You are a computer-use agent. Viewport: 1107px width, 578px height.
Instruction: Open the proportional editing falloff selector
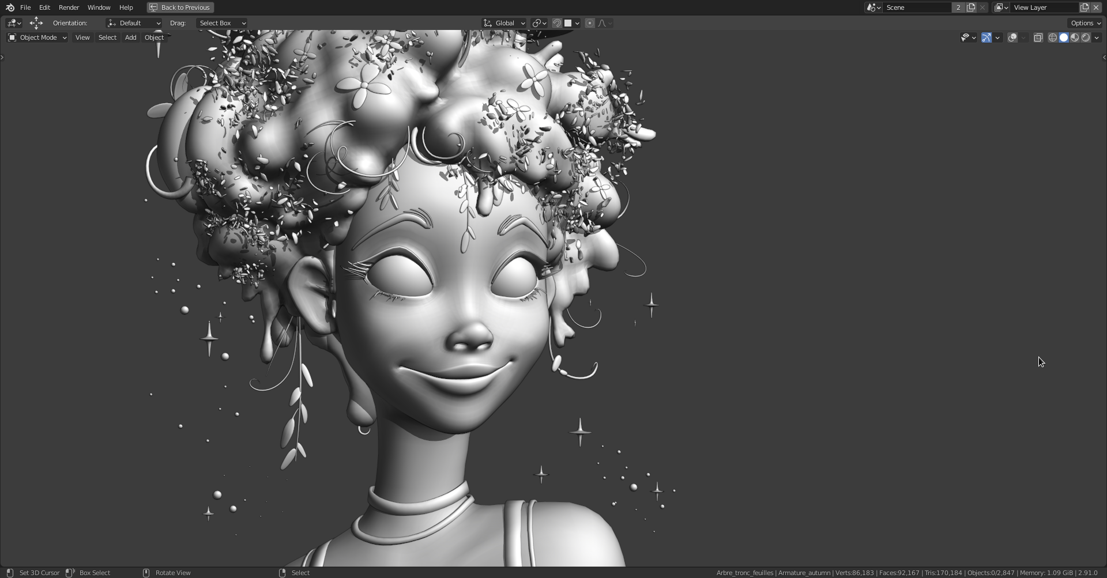pyautogui.click(x=605, y=23)
